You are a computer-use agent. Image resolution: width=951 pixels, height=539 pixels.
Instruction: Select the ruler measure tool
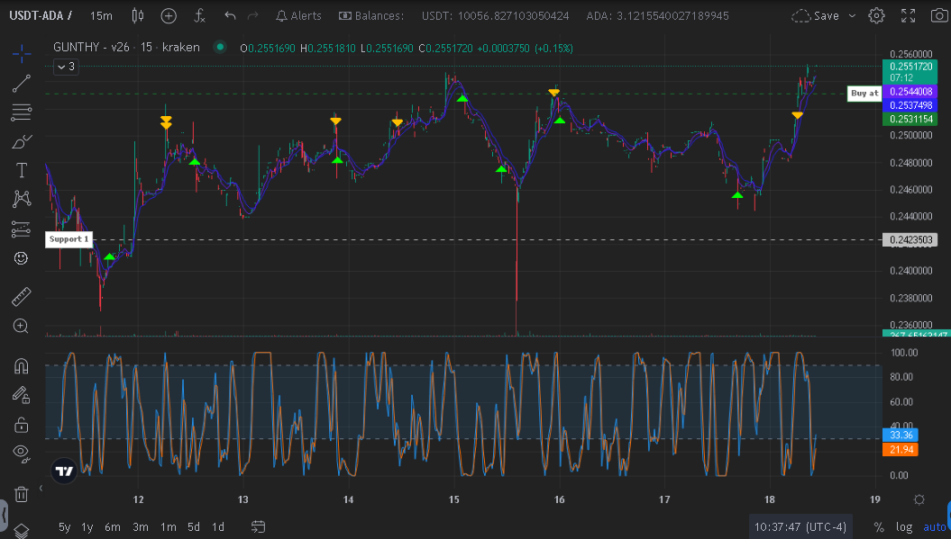(x=22, y=296)
